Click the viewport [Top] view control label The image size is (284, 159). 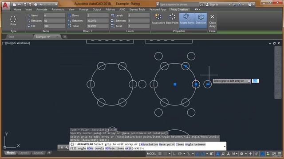click(x=9, y=43)
